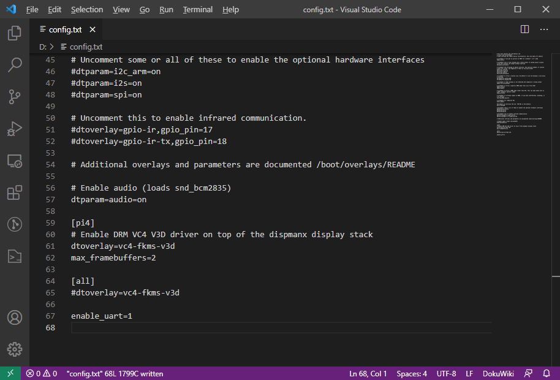Click the vertical scrollbar track
The width and height of the screenshot is (560, 380).
click(556, 209)
